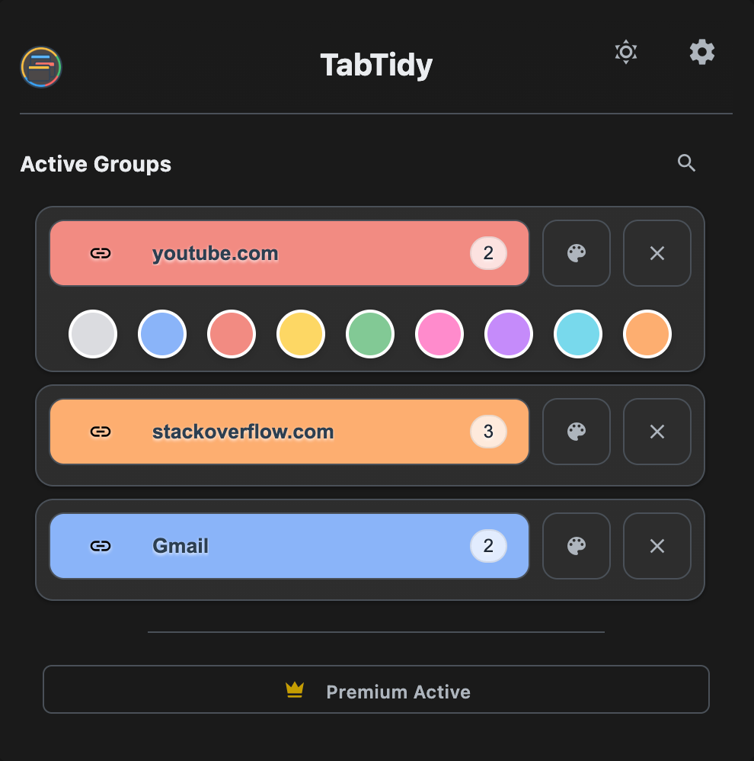The height and width of the screenshot is (761, 754).
Task: Click the TabTidy logo icon
Action: click(x=41, y=67)
